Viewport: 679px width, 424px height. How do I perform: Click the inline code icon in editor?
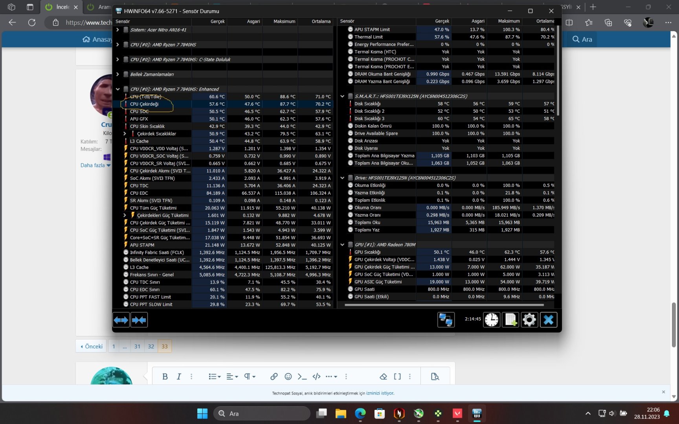tap(302, 376)
